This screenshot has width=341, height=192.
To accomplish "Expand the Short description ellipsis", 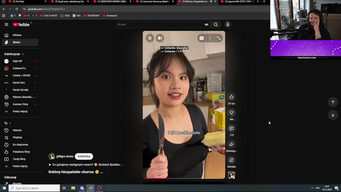I will pos(102,172).
